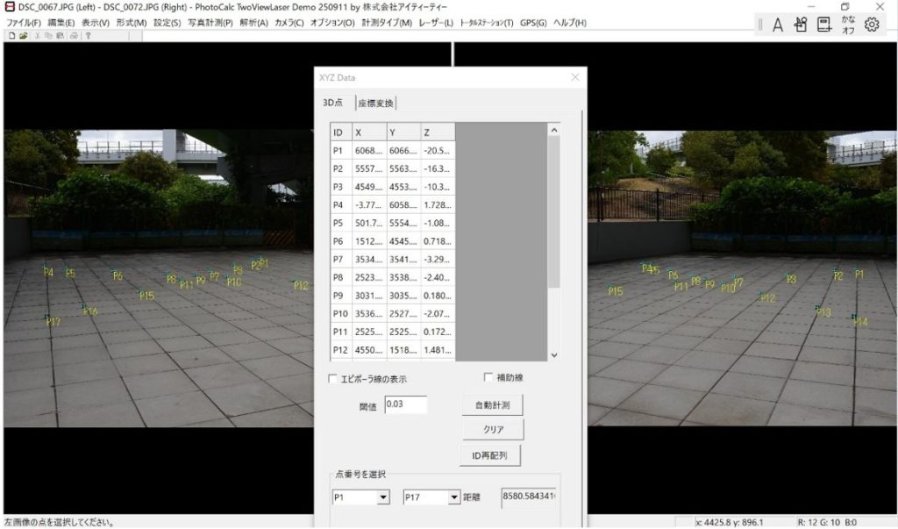Open the カメラ(C) menu
Viewport: 898px width, 529px height.
tap(289, 23)
